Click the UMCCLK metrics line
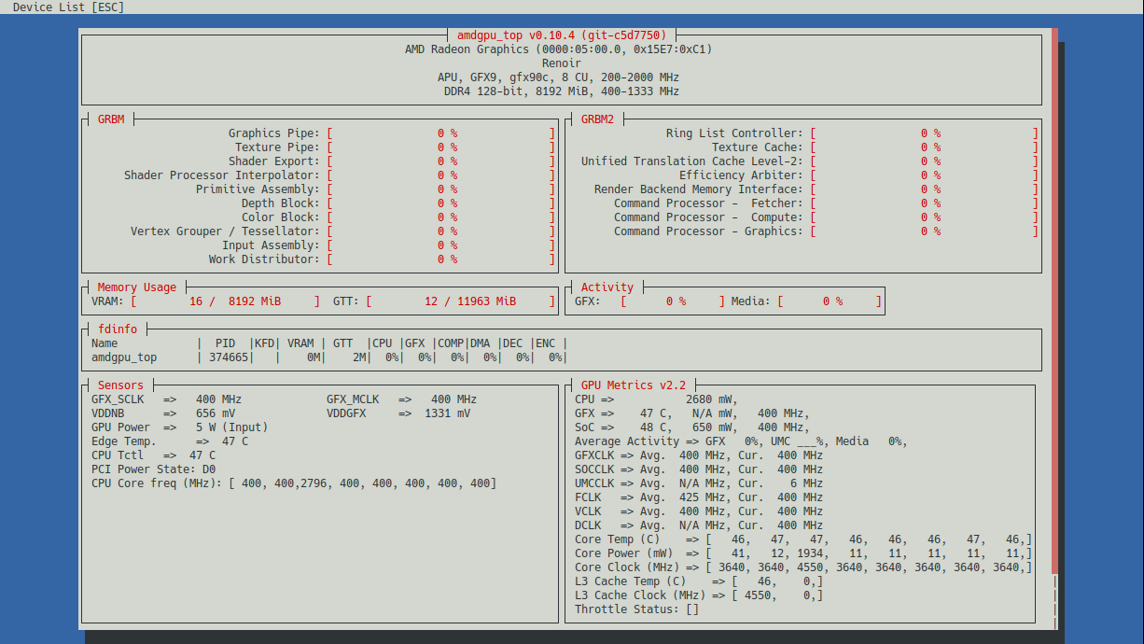Screen dimensions: 1144x644 699,483
